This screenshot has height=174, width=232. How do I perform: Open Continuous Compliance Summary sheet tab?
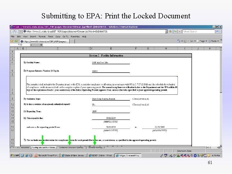(71, 148)
